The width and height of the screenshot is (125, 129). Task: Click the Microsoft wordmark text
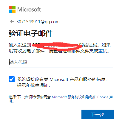pyautogui.click(x=29, y=10)
